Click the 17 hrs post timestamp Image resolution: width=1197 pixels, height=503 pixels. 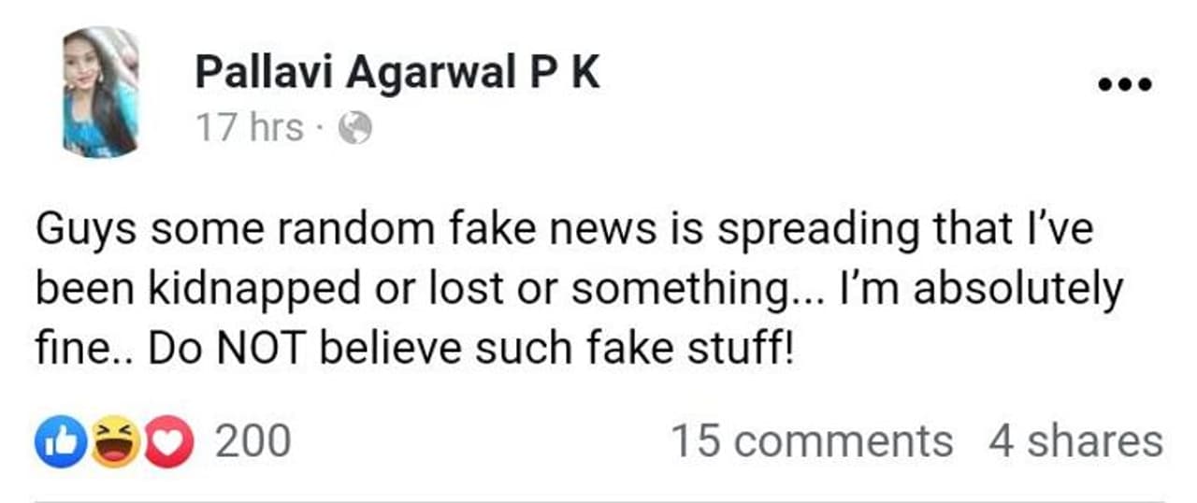[x=250, y=128]
